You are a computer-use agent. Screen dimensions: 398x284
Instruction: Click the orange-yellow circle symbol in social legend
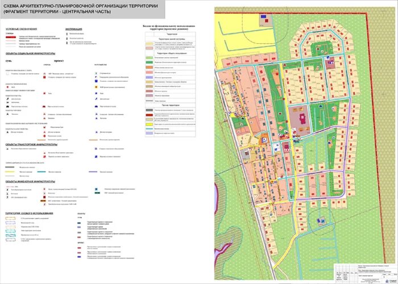(x=97, y=87)
